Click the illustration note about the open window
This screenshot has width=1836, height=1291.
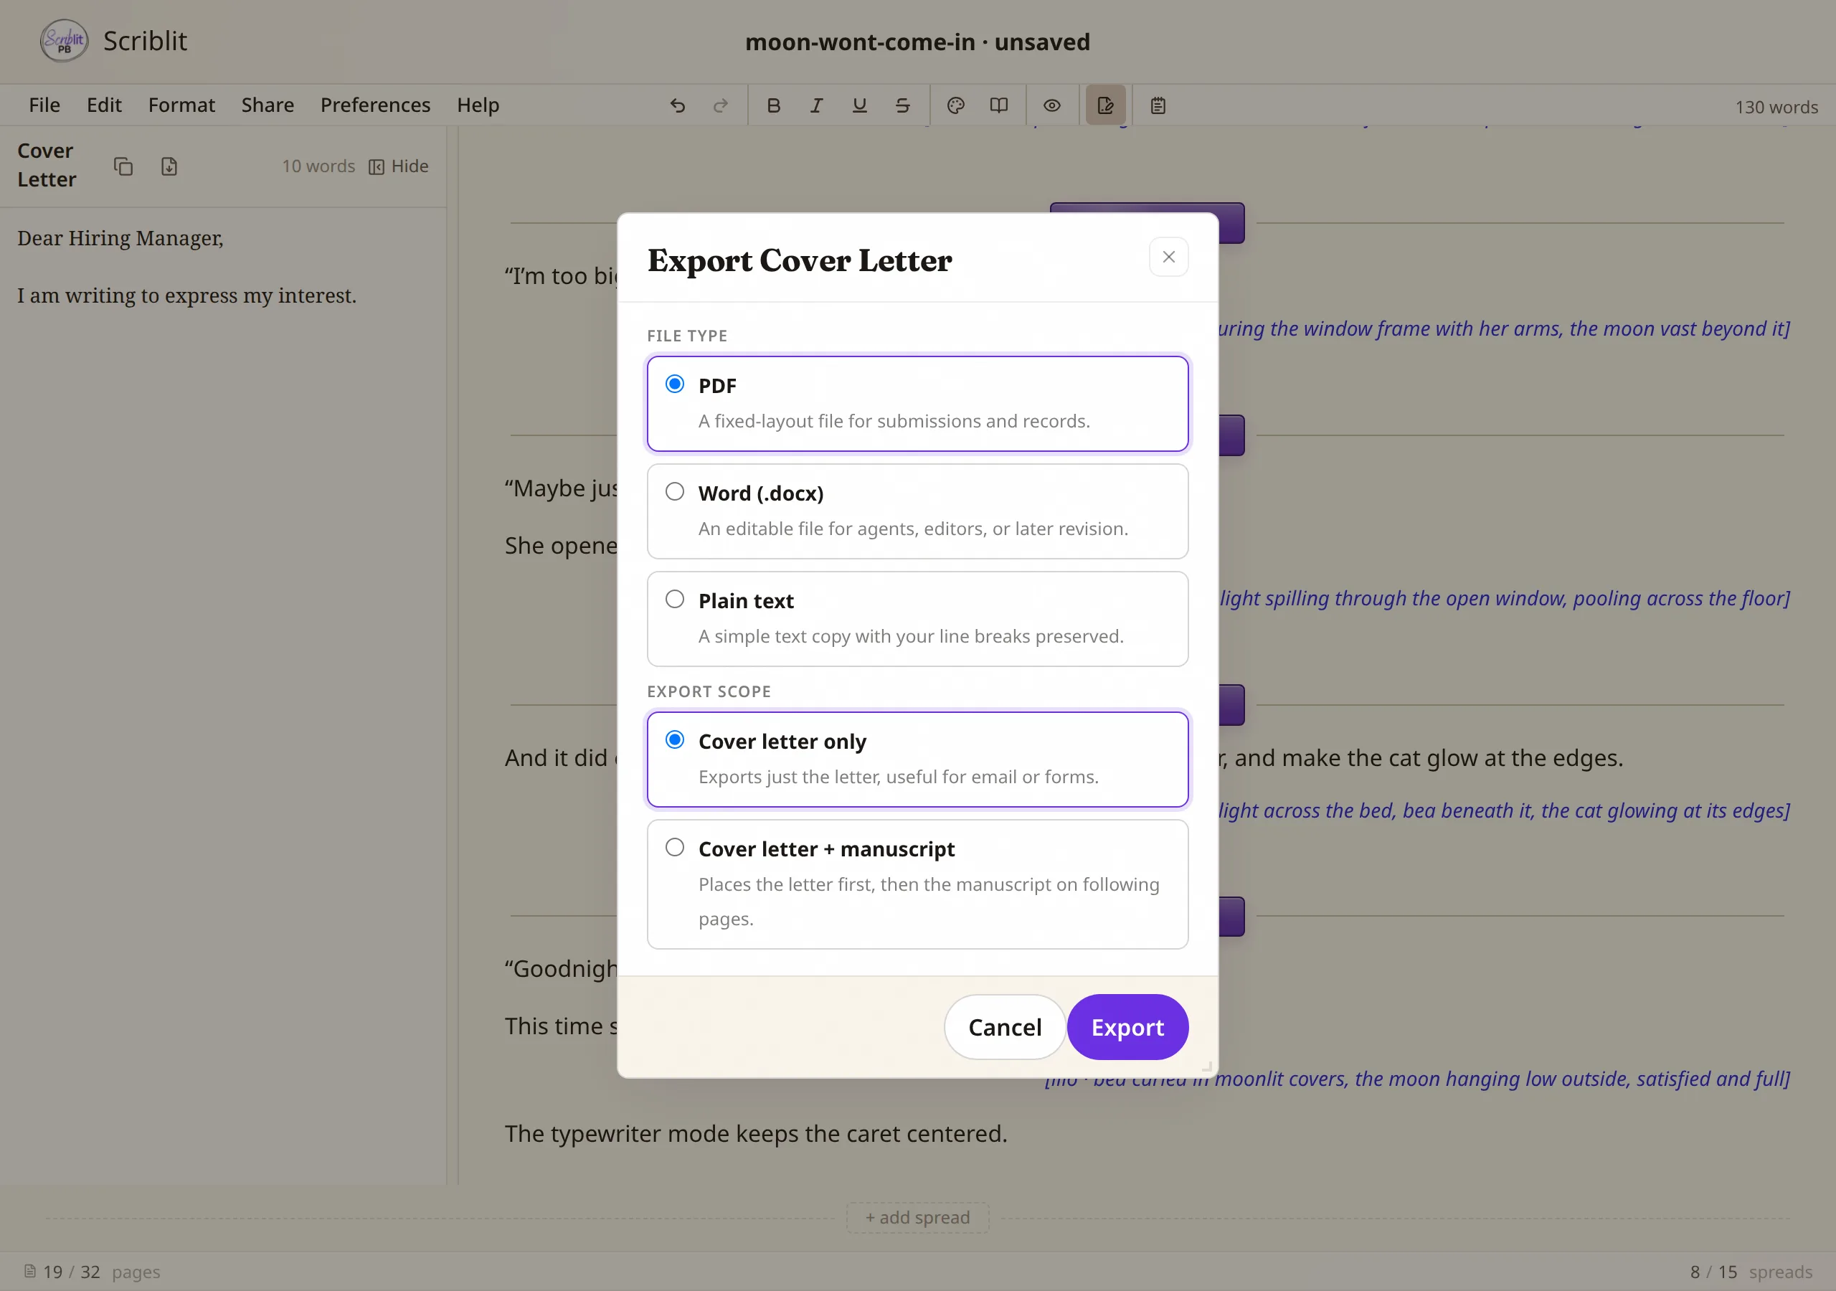pyautogui.click(x=1504, y=598)
